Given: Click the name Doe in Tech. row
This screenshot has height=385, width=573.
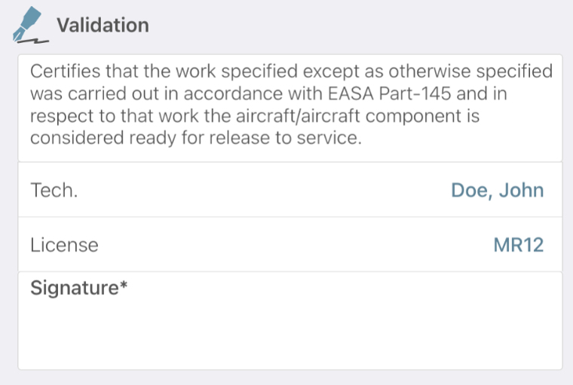Looking at the screenshot, I should pyautogui.click(x=472, y=191).
